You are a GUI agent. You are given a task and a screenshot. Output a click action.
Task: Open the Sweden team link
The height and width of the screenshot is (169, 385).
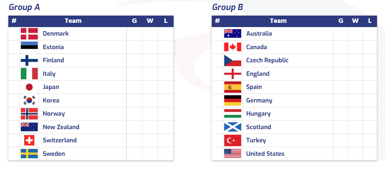54,154
